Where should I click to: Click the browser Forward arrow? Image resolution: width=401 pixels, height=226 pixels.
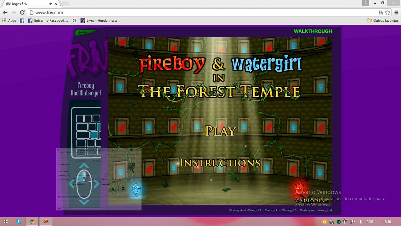[14, 13]
